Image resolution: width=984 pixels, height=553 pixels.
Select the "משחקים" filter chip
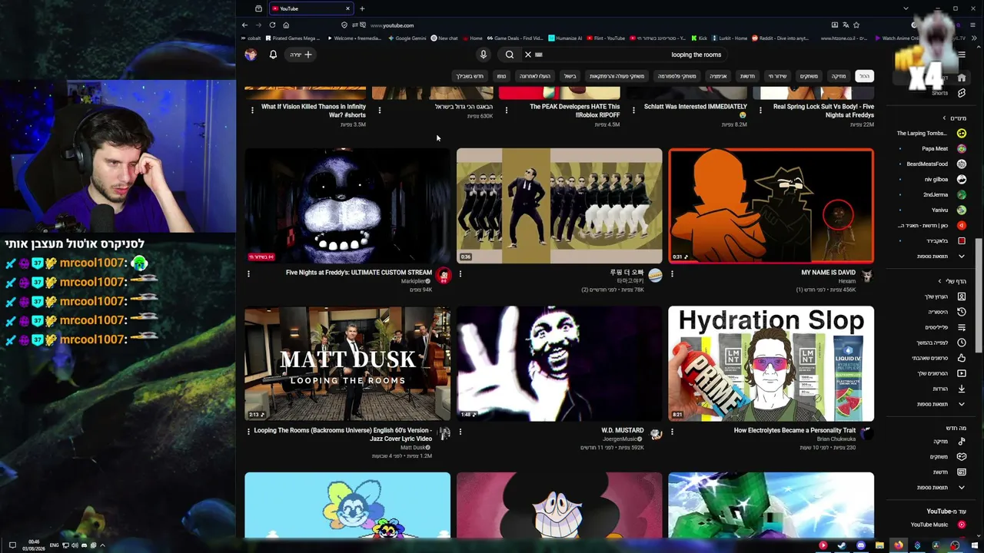[x=809, y=76]
